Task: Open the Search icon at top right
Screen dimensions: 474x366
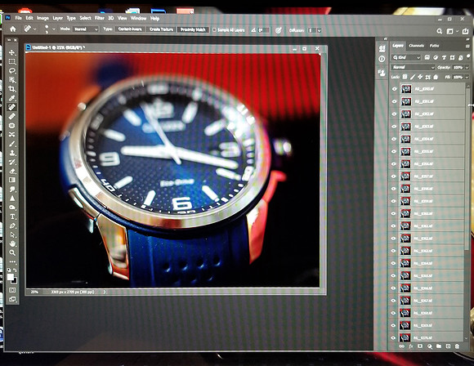Action: (x=439, y=31)
